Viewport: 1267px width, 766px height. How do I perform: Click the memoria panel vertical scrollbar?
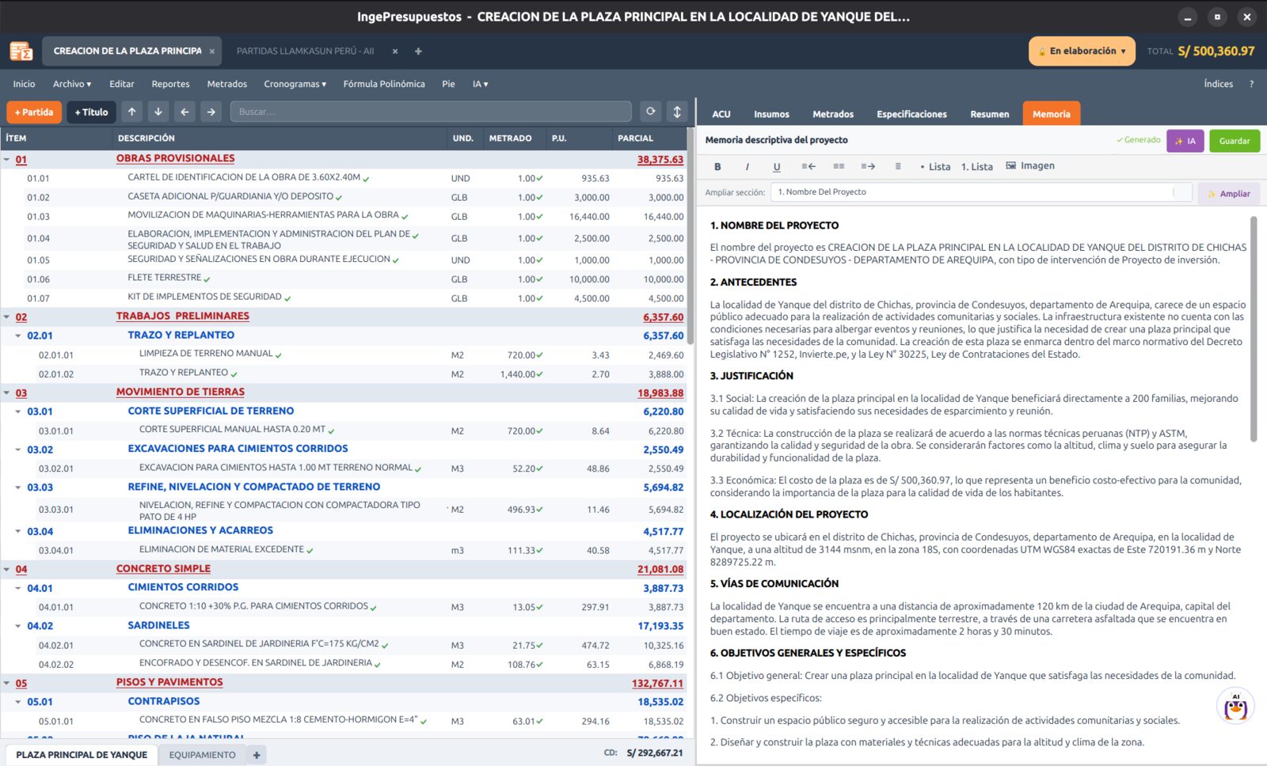(1254, 328)
